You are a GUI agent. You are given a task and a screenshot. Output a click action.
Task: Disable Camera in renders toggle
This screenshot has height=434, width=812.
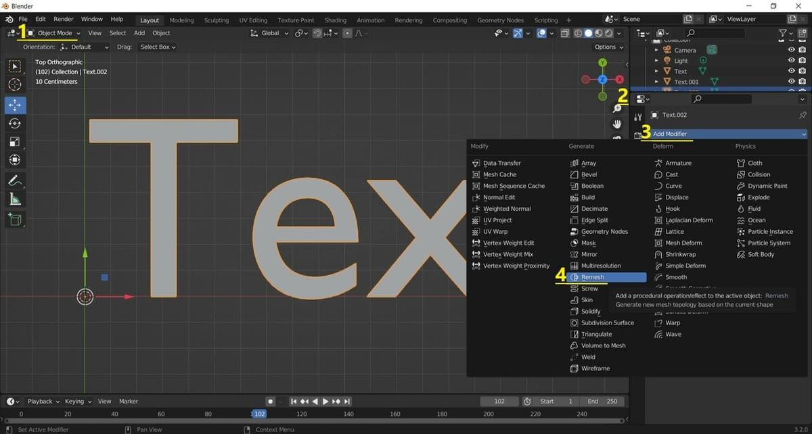803,50
